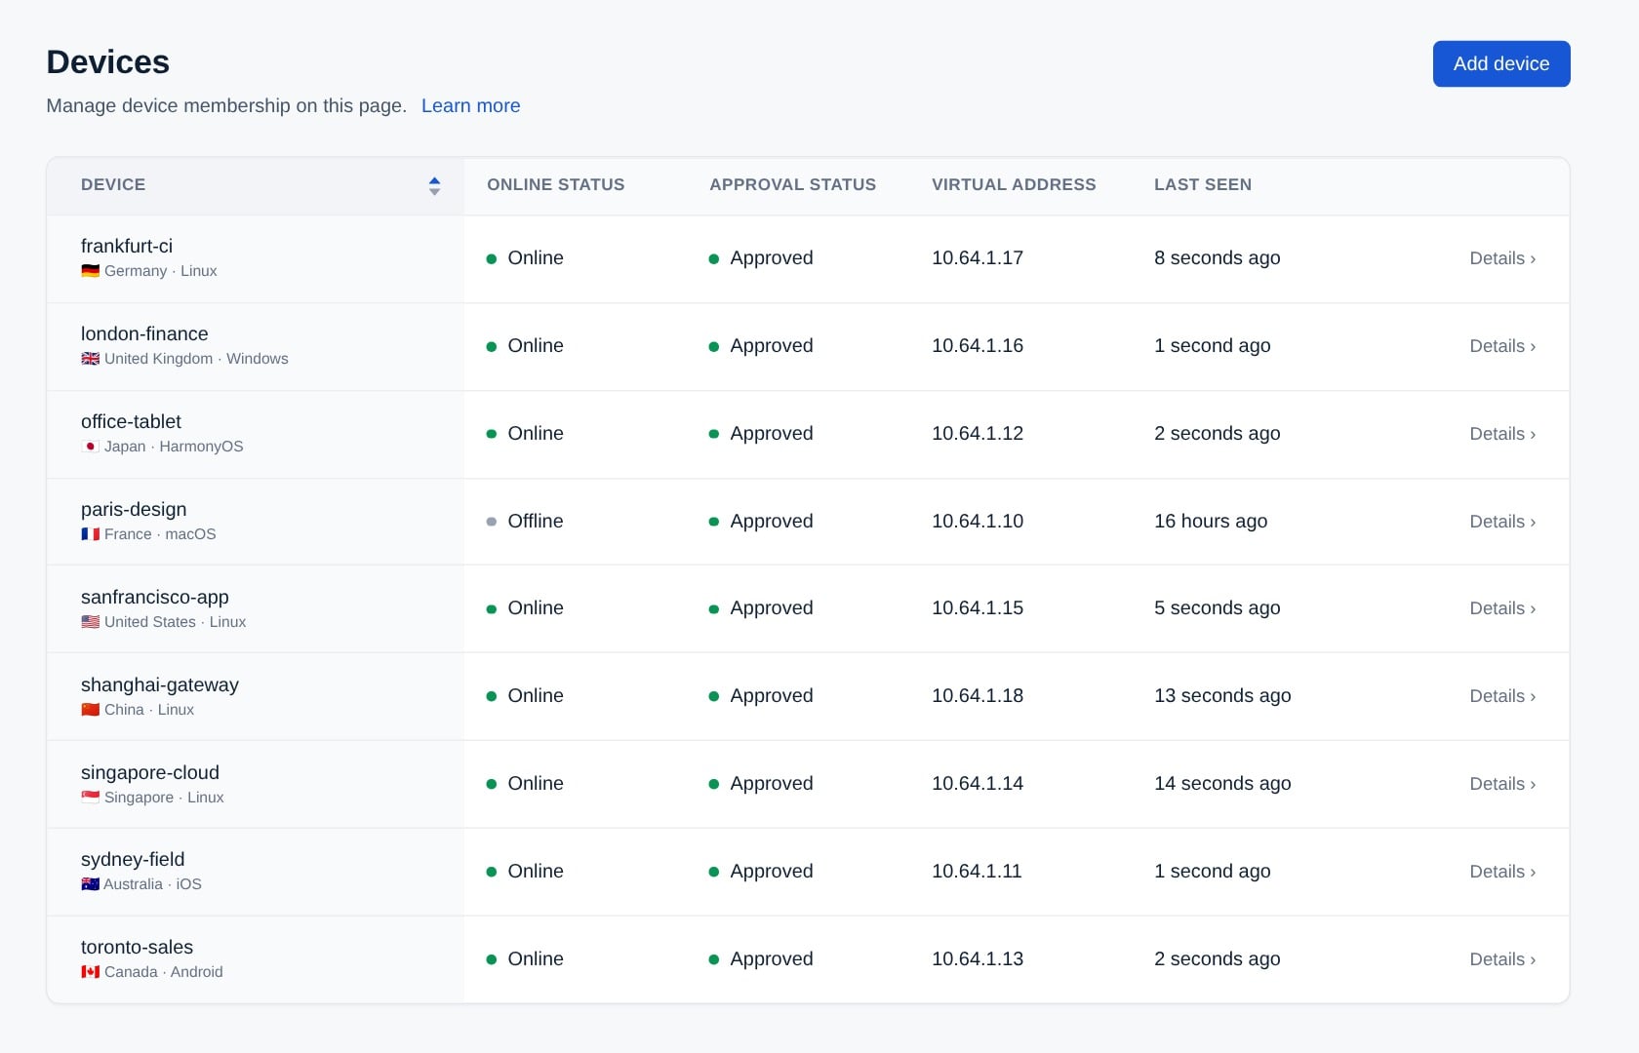The image size is (1639, 1053).
Task: Click the Add device button
Action: (x=1501, y=63)
